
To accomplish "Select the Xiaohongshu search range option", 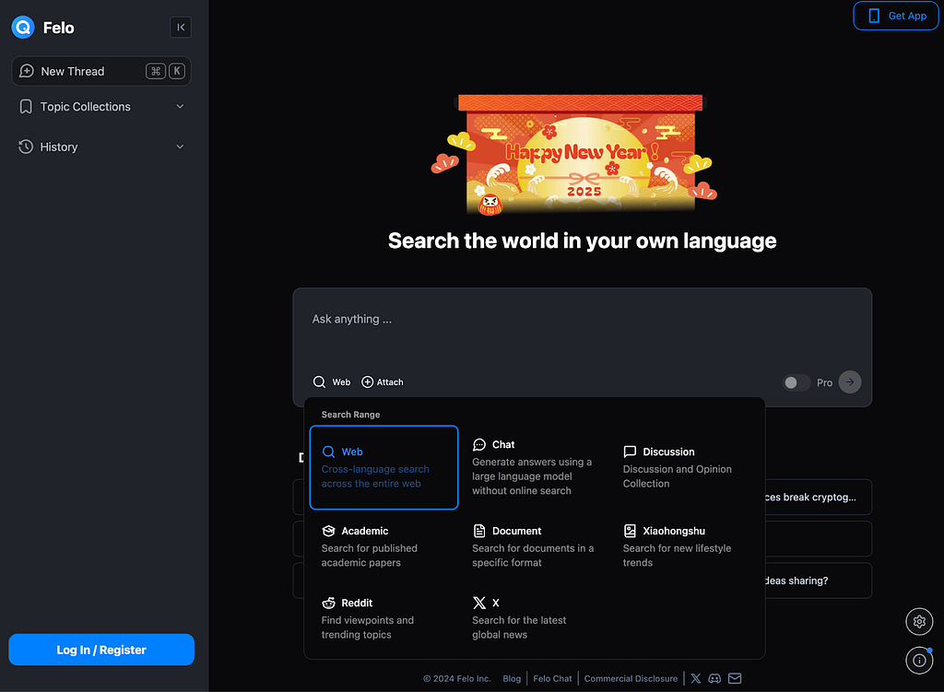I will (685, 546).
